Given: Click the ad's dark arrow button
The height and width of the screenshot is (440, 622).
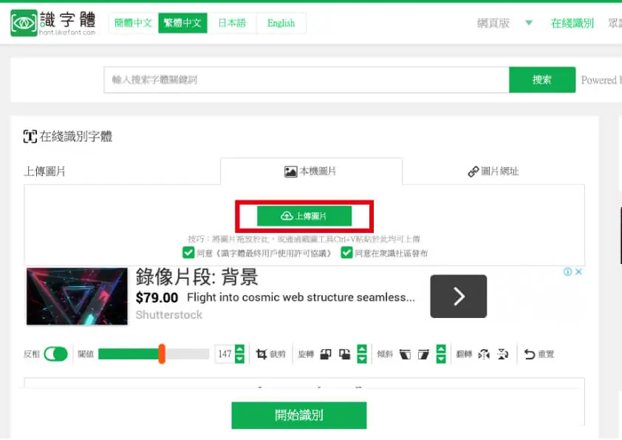Looking at the screenshot, I should pyautogui.click(x=459, y=297).
